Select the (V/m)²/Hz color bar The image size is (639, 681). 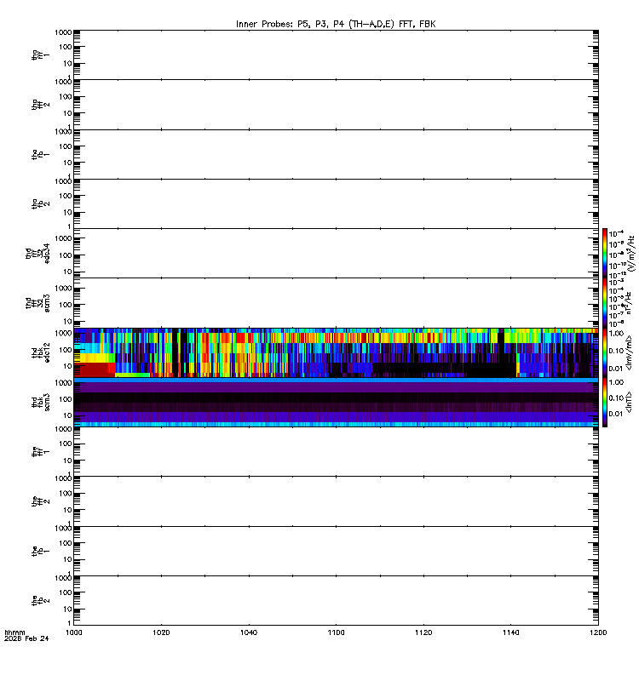tap(605, 253)
